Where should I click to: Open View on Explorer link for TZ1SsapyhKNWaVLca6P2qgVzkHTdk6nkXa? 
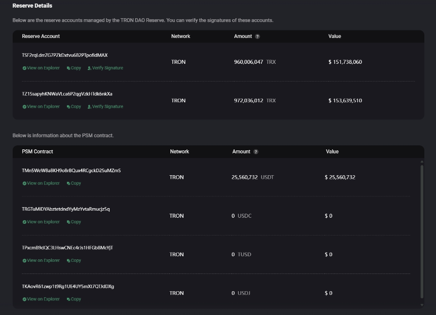tap(44, 106)
